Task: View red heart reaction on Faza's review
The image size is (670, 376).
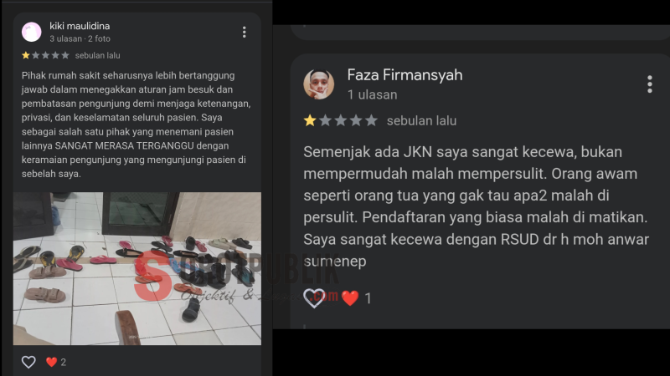Action: [x=350, y=298]
